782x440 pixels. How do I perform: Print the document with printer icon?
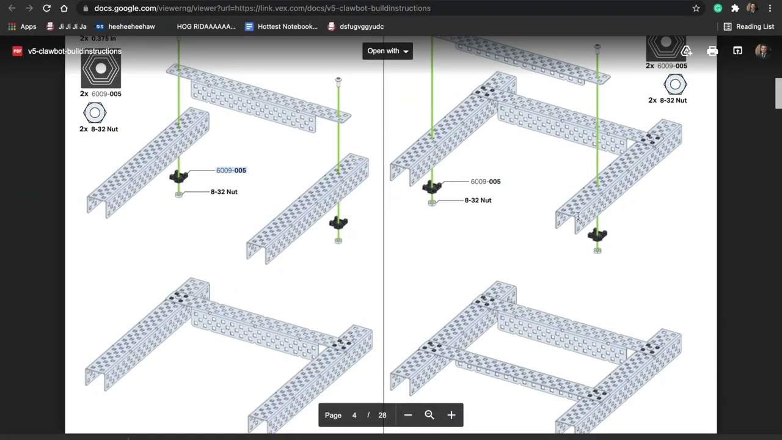(x=712, y=51)
